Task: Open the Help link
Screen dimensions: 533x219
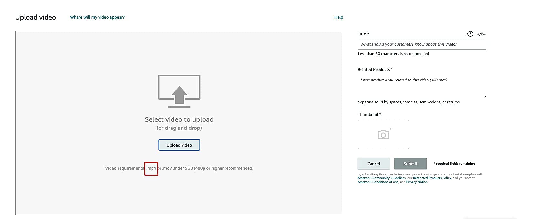Action: point(339,17)
